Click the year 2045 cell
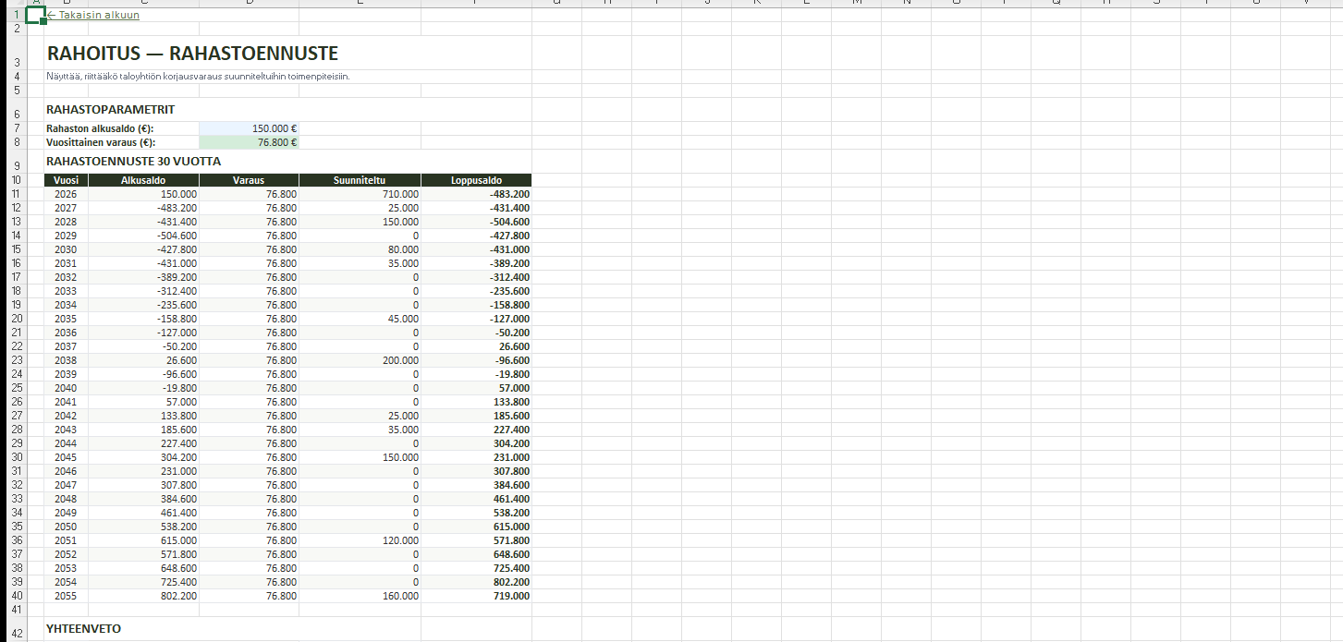This screenshot has width=1343, height=642. [x=66, y=457]
